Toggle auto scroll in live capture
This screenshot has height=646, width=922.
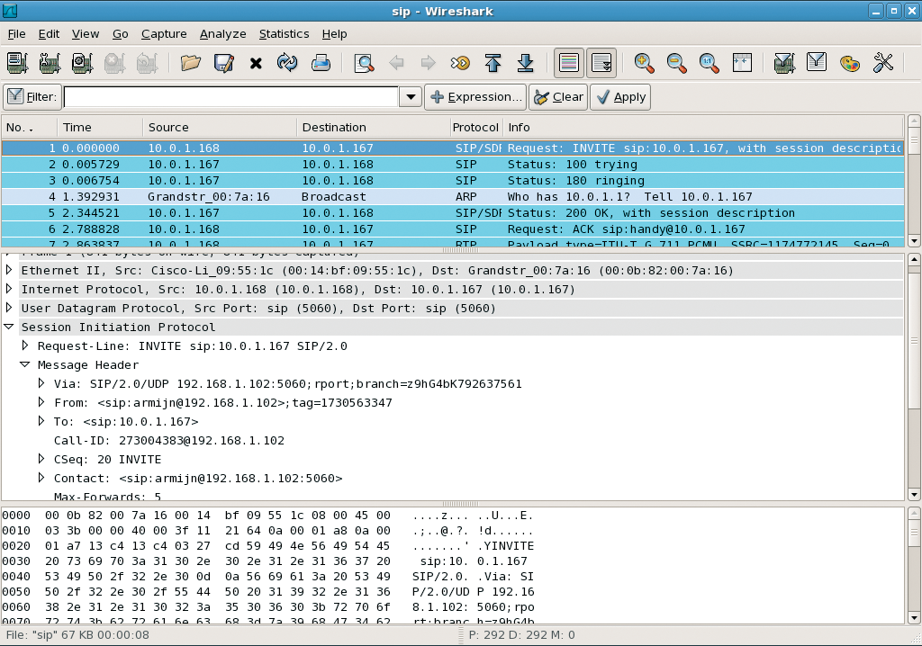[601, 62]
